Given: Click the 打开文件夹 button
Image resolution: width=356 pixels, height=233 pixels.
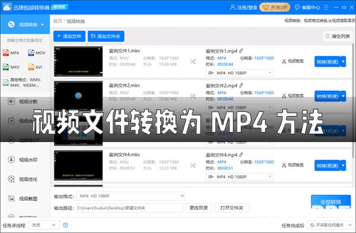Looking at the screenshot, I should click(232, 208).
